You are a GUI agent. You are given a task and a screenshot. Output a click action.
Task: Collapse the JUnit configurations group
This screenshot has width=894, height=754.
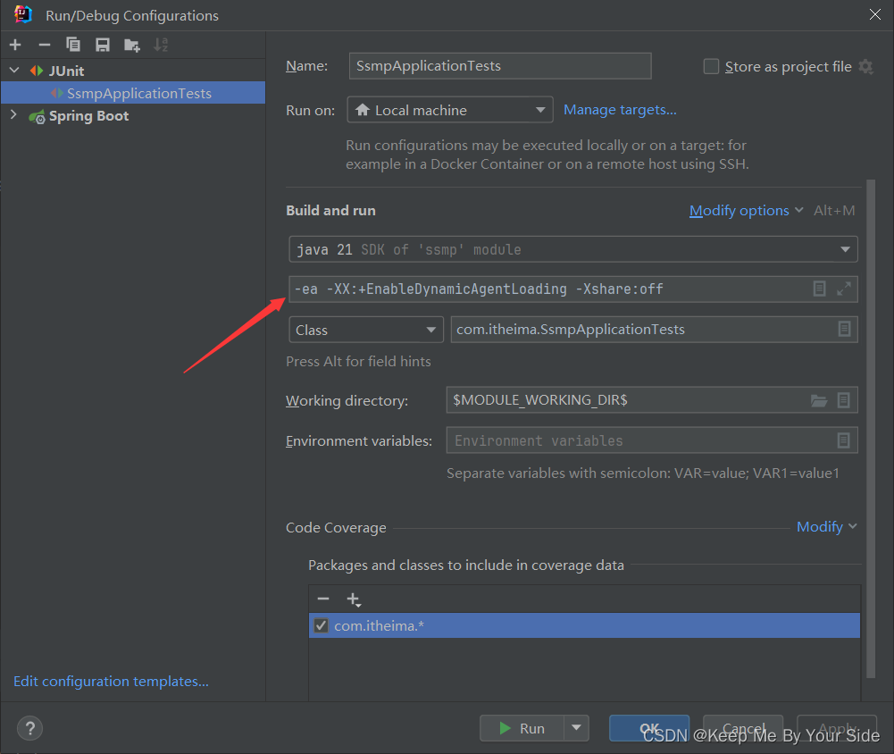[14, 70]
